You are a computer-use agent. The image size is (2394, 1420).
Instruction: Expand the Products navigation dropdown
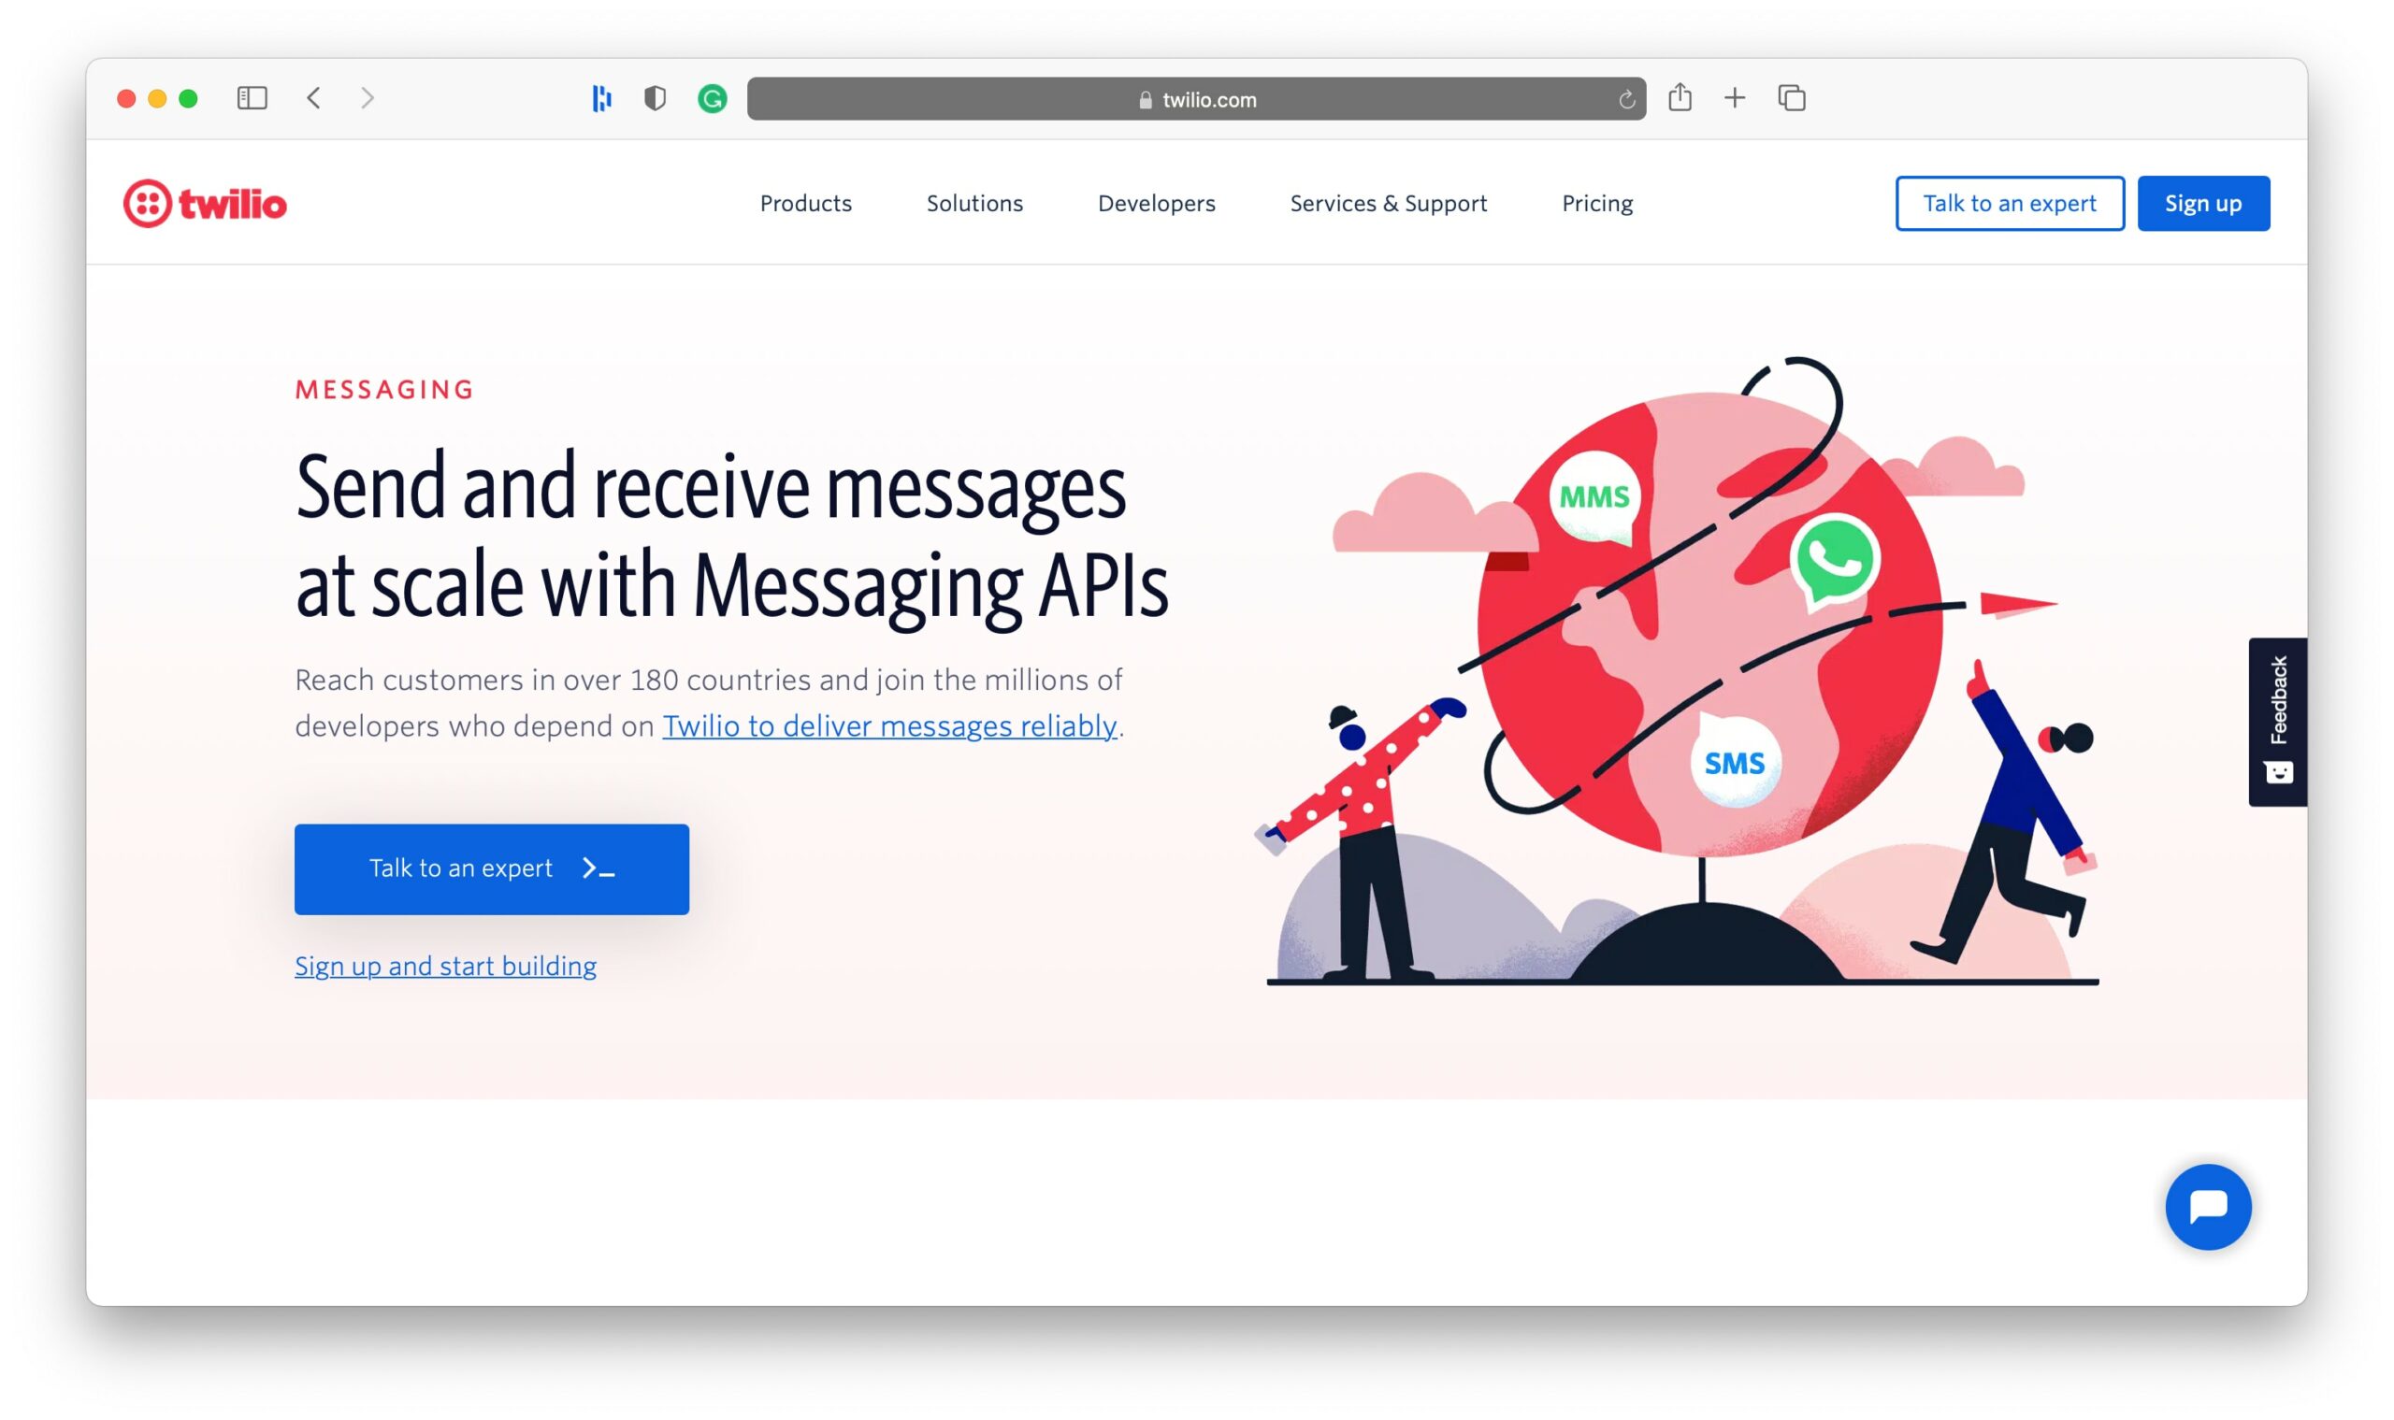click(806, 203)
